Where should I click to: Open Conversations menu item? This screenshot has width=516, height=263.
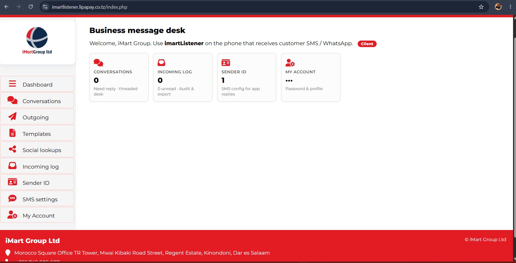pyautogui.click(x=37, y=100)
